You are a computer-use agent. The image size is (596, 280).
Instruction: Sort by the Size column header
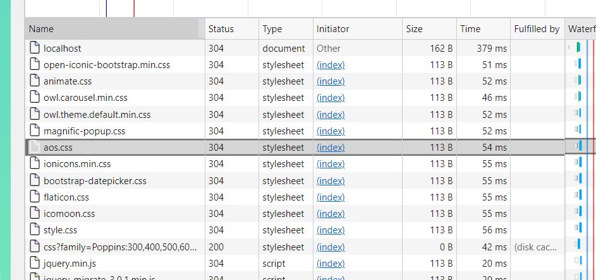click(x=429, y=29)
